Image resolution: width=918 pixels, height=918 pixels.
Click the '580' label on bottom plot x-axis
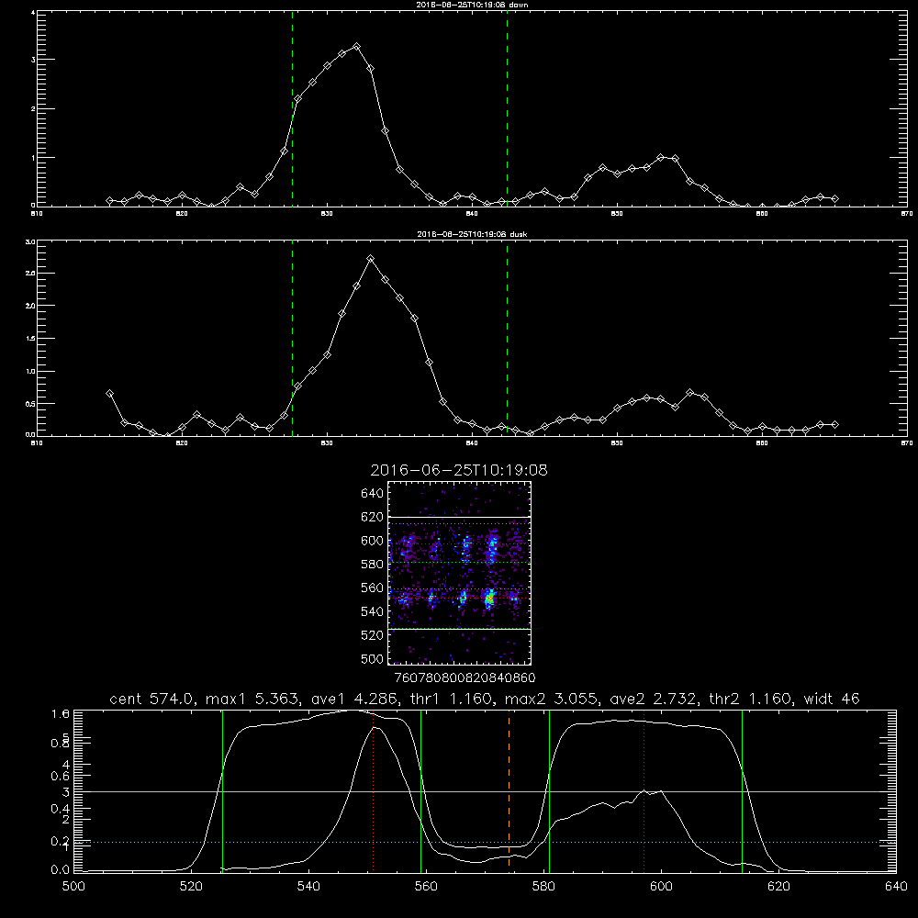coord(543,887)
